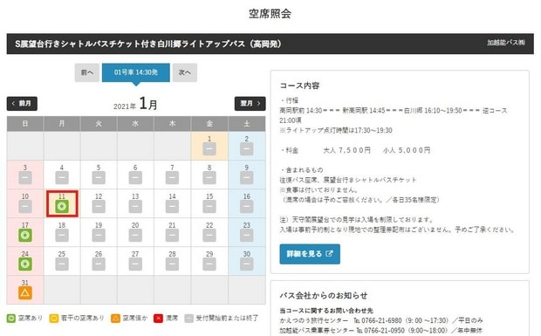Click the gray dash icon on January 16
This screenshot has width=541, height=336.
pos(246,206)
